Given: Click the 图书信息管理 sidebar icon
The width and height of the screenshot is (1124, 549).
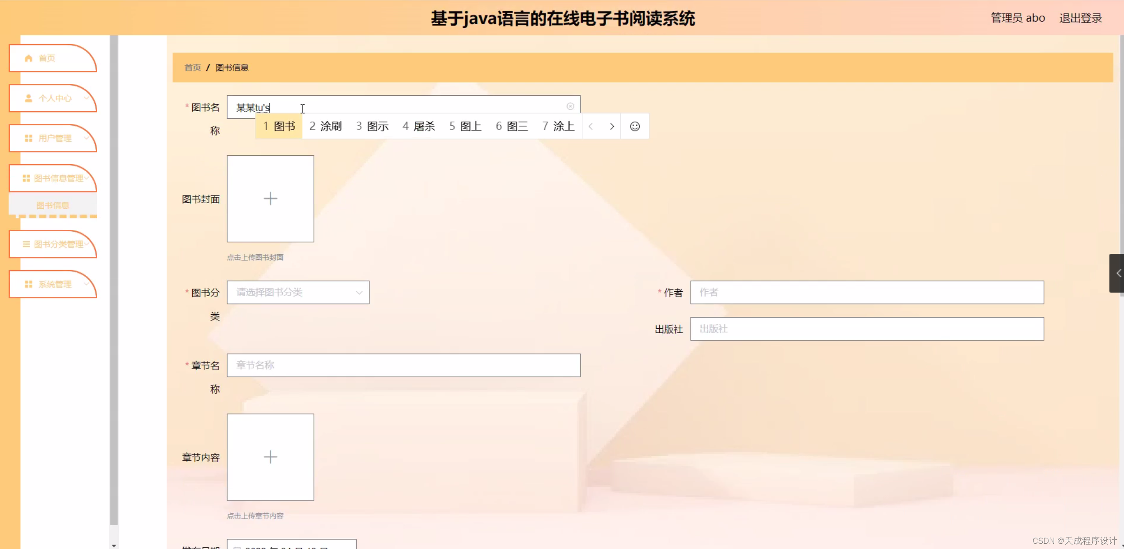Looking at the screenshot, I should (x=26, y=178).
